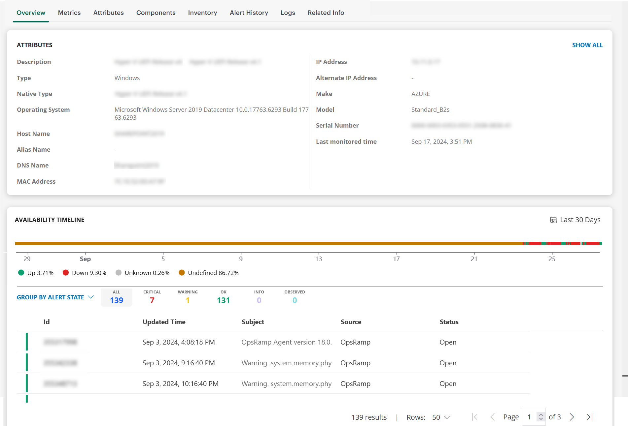Switch to the Metrics tab
Screen dimensions: 628x426
pyautogui.click(x=69, y=13)
